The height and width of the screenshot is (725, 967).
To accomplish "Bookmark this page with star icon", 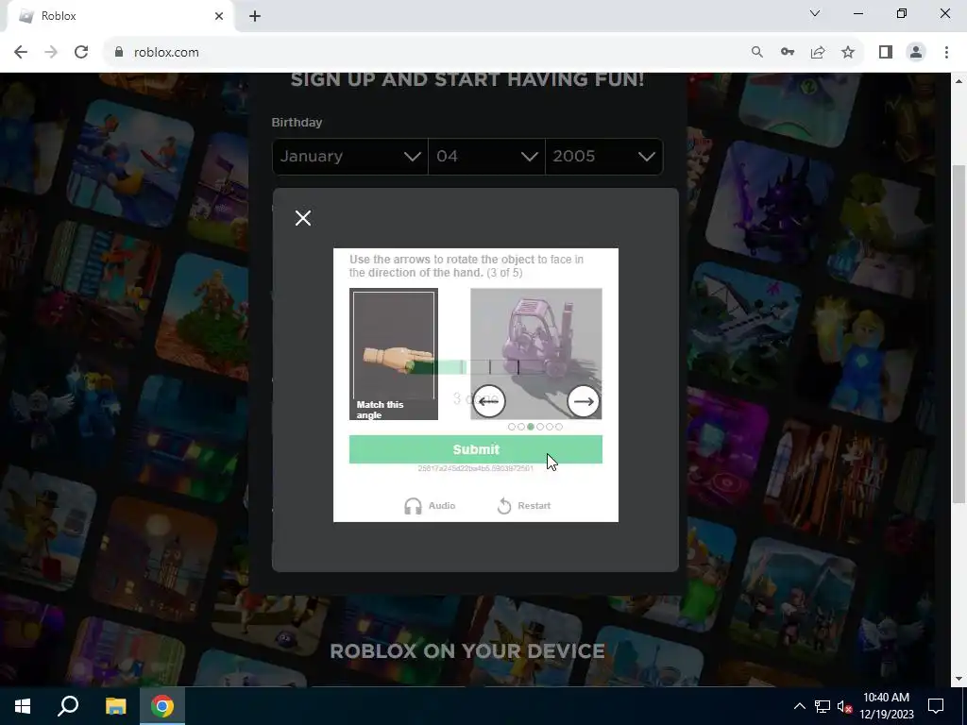I will [848, 53].
